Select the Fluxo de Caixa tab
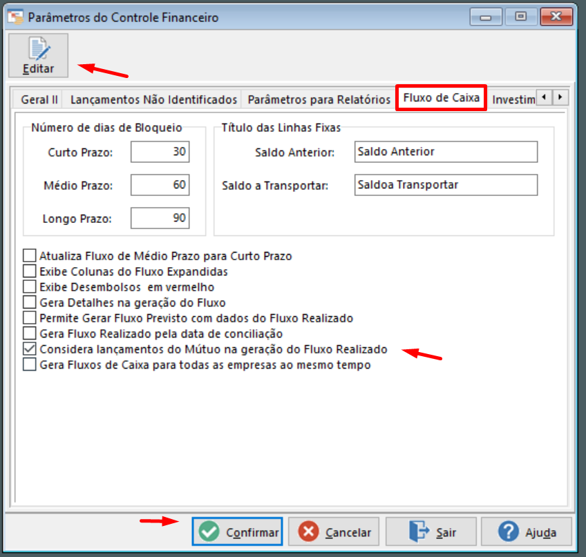The image size is (586, 557). (x=441, y=98)
